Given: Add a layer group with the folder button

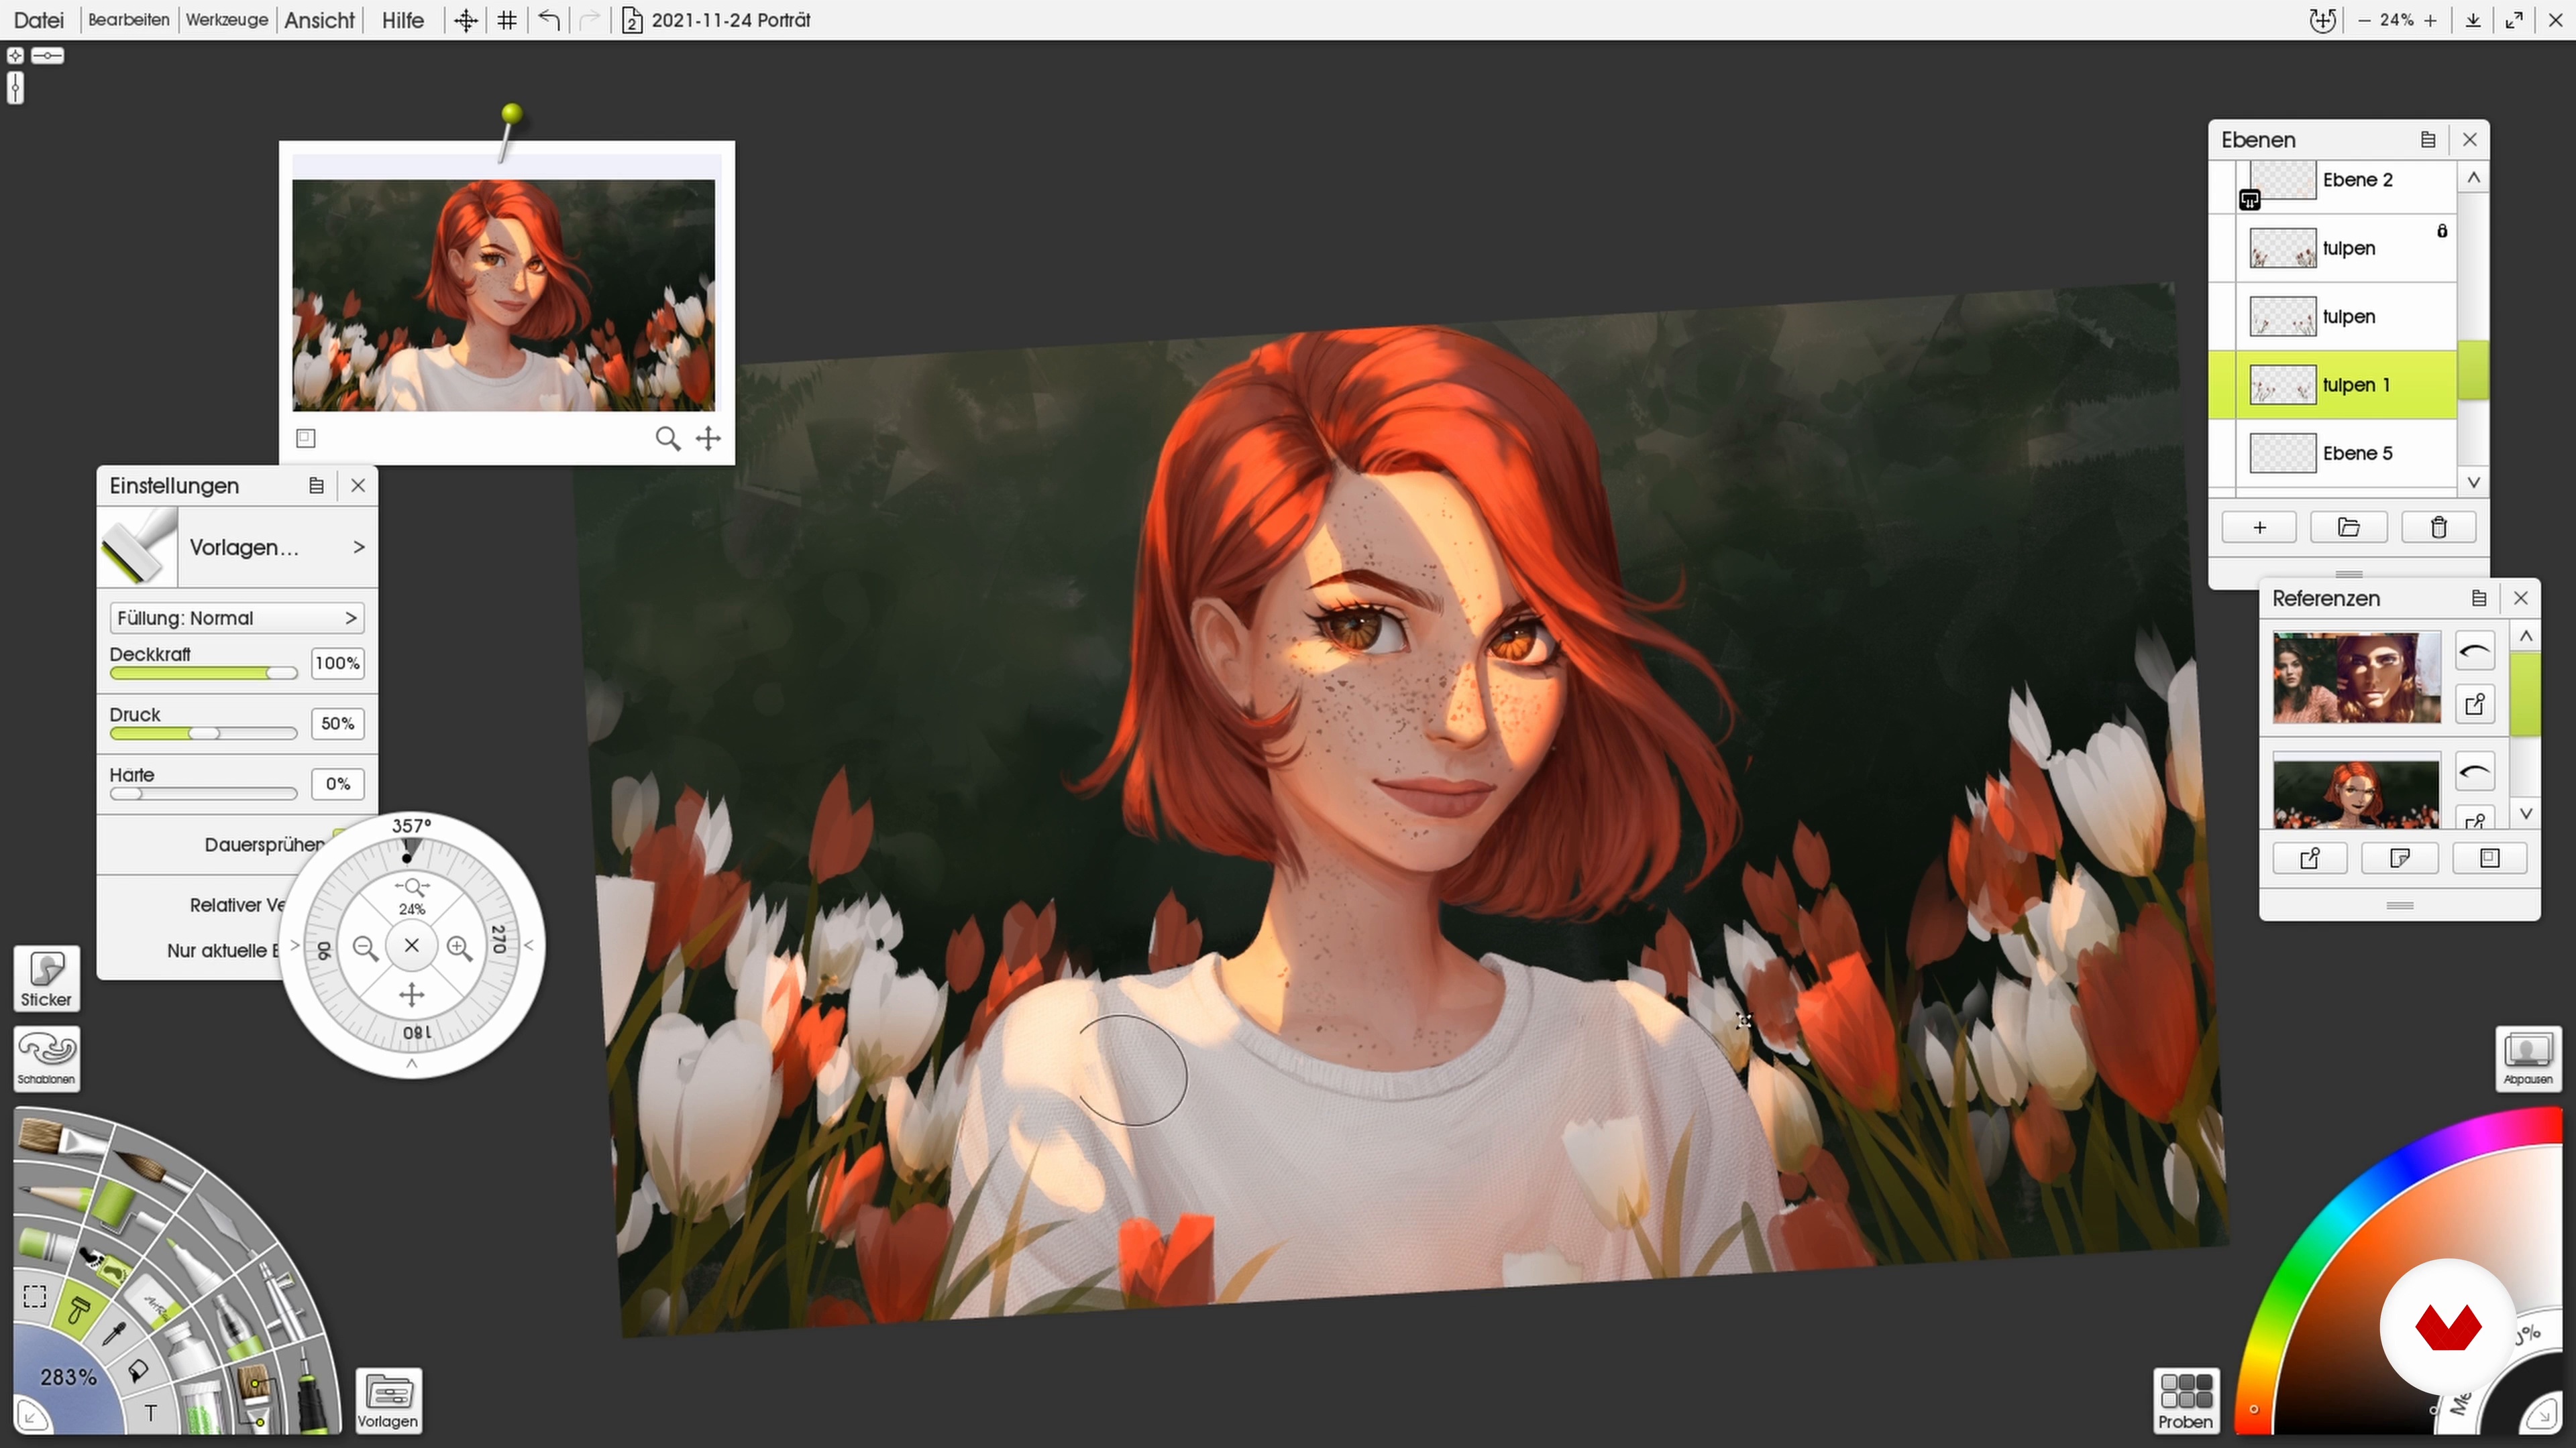Looking at the screenshot, I should coord(2349,528).
